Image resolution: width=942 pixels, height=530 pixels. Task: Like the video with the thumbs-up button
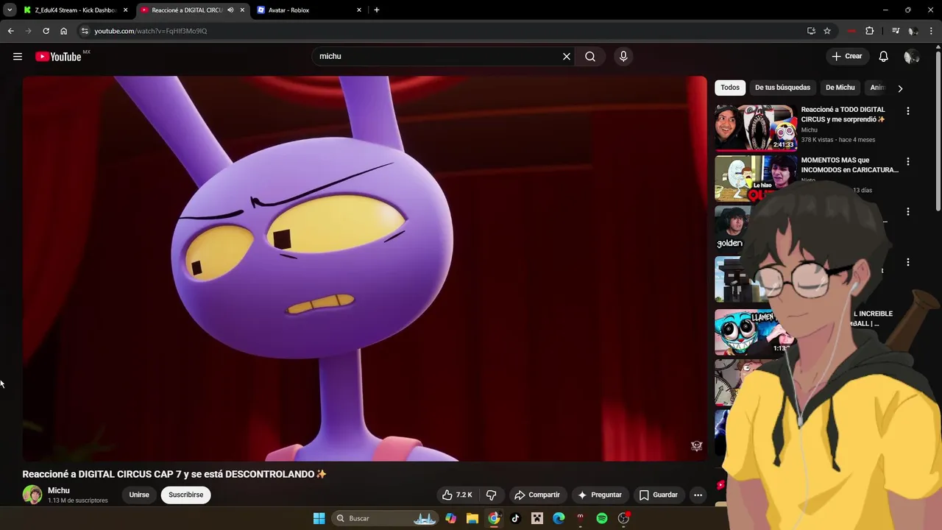457,495
